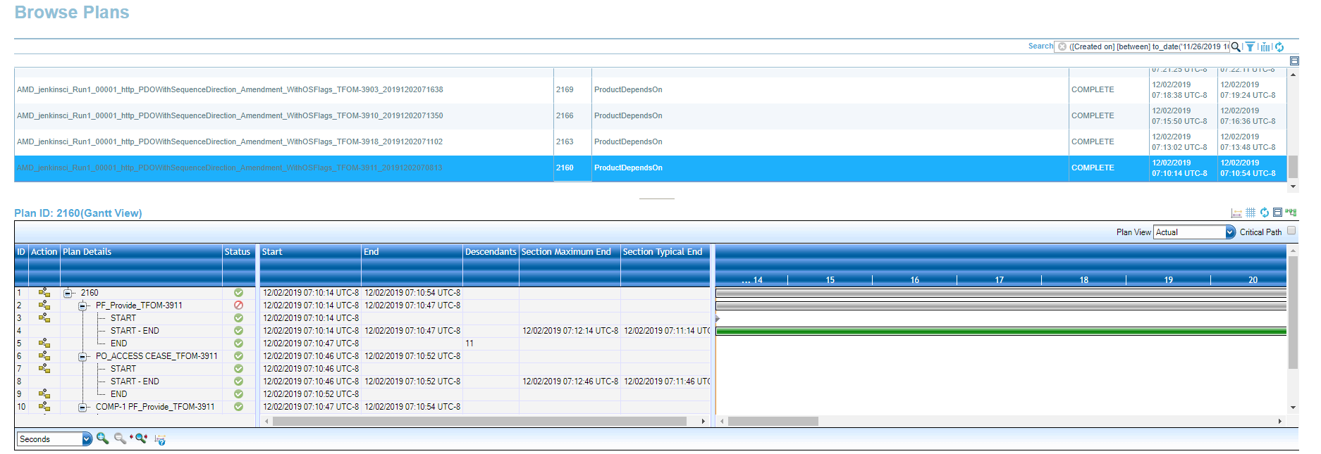Click the green complete status icon on row 1
Screen dimensions: 1321x454
click(238, 293)
